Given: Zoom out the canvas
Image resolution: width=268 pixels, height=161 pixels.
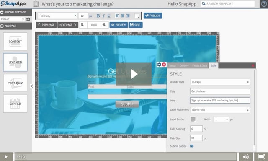Looking at the screenshot, I should click(82, 25).
